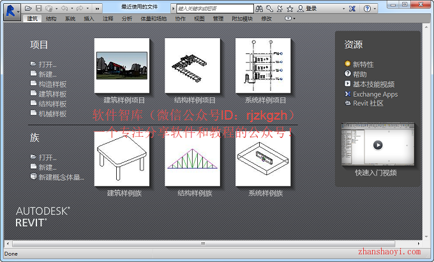
Task: Expand the ribbon display options arrow
Action: point(294,18)
